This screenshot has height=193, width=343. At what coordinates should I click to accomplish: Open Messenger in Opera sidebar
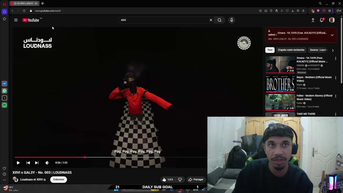pyautogui.click(x=4, y=84)
